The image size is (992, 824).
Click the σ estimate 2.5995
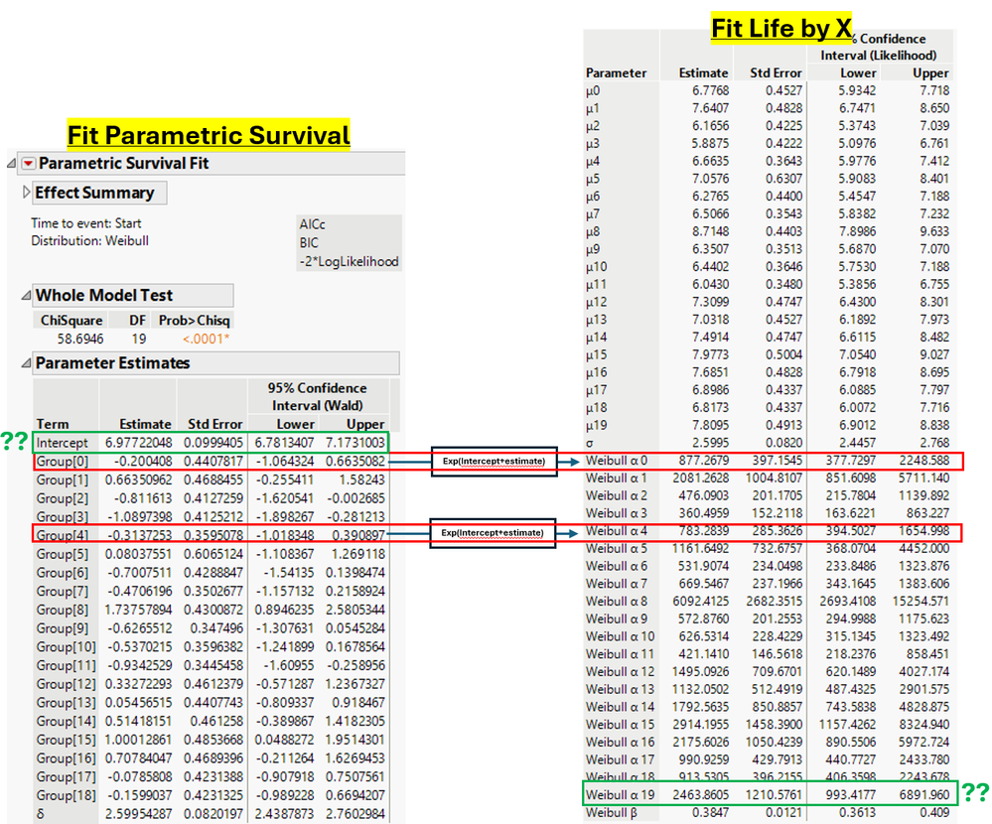710,443
